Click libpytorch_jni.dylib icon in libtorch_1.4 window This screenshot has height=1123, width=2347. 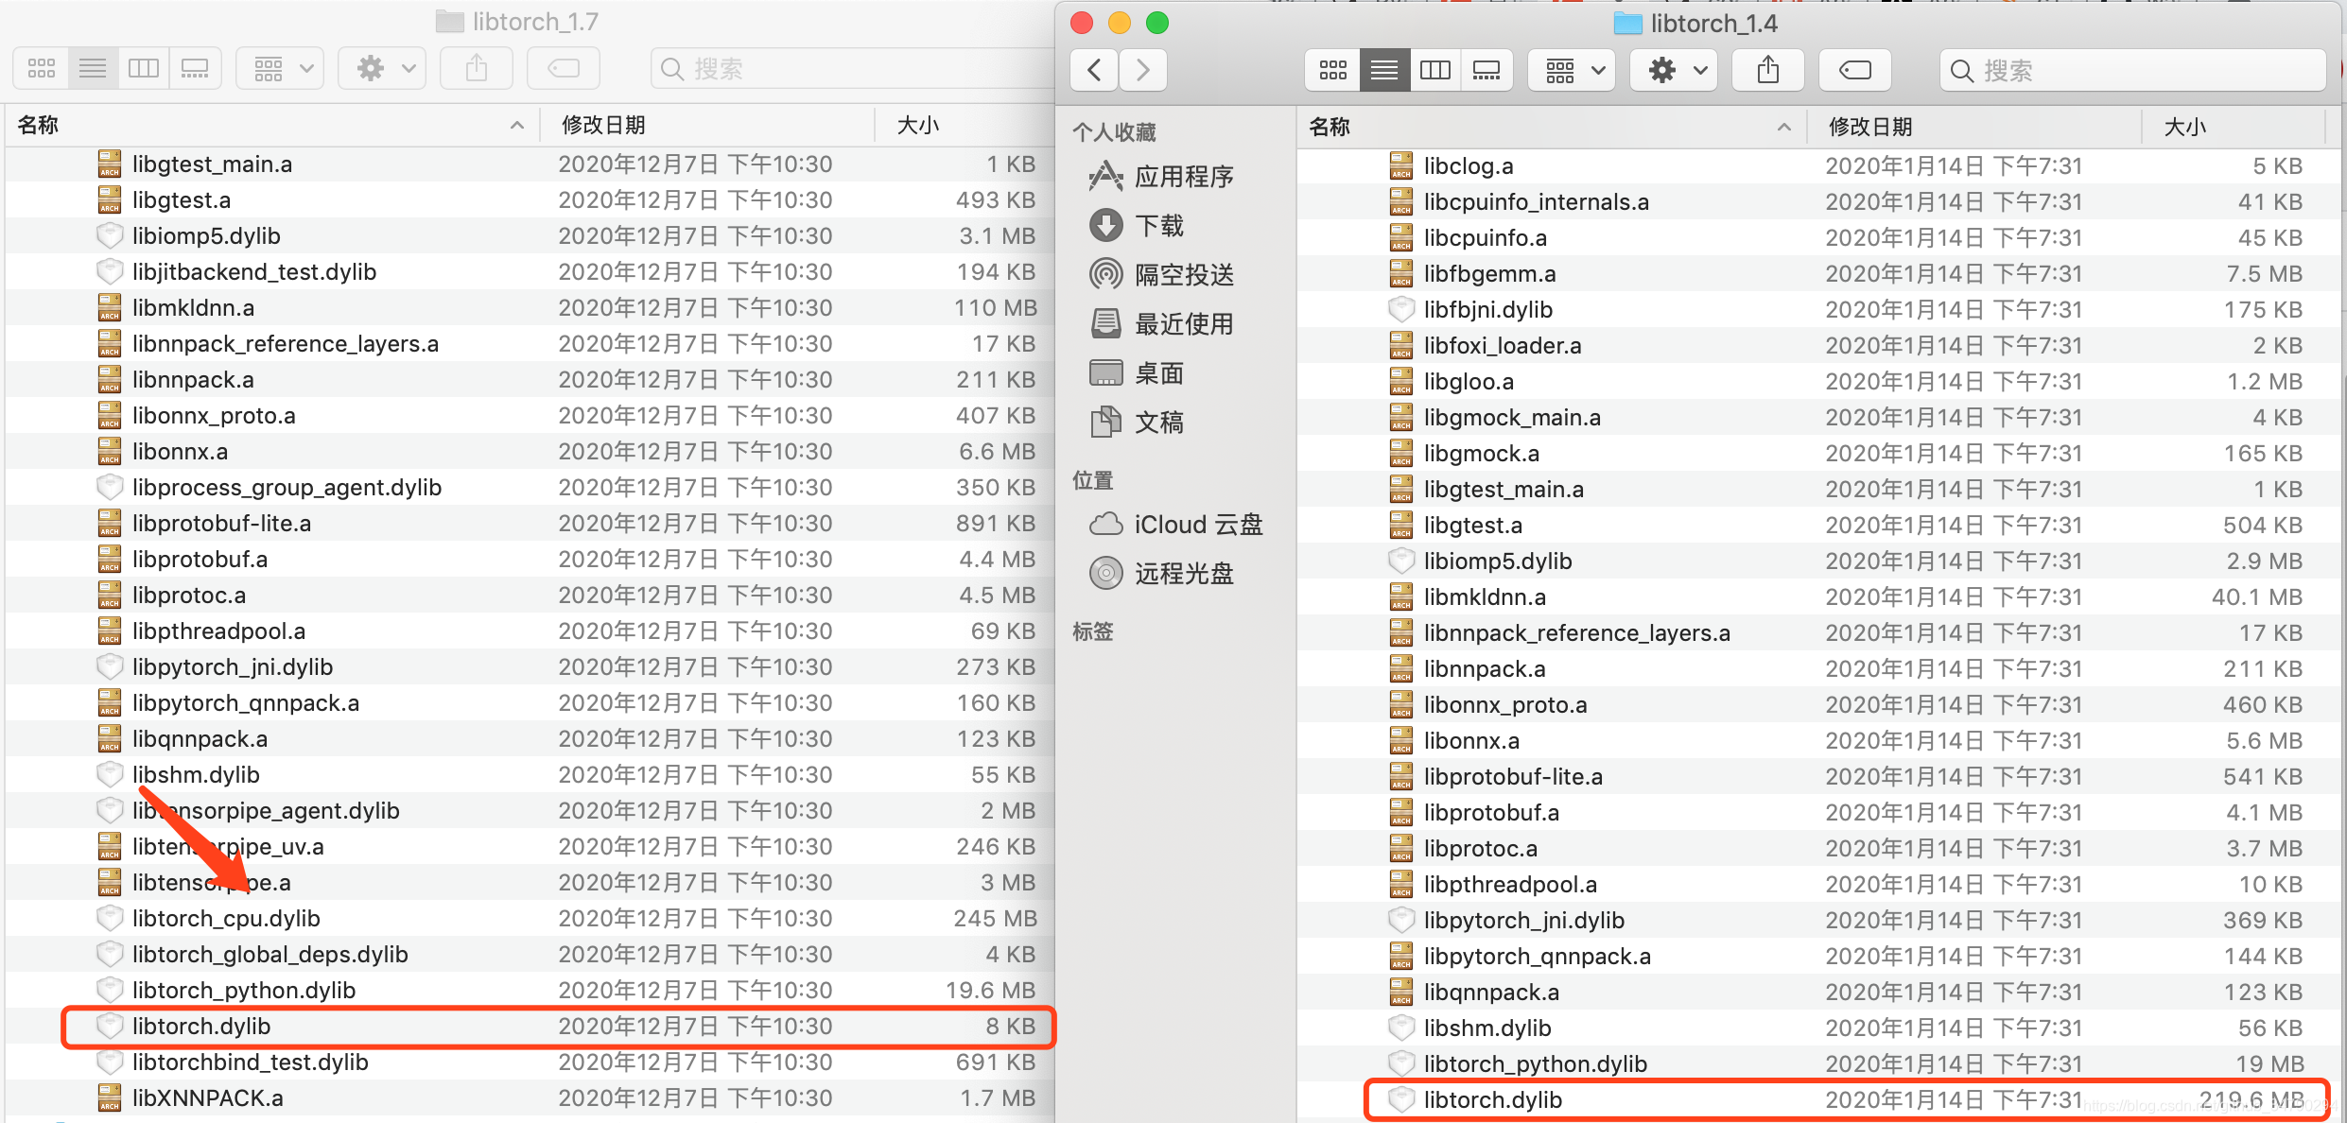point(1401,921)
